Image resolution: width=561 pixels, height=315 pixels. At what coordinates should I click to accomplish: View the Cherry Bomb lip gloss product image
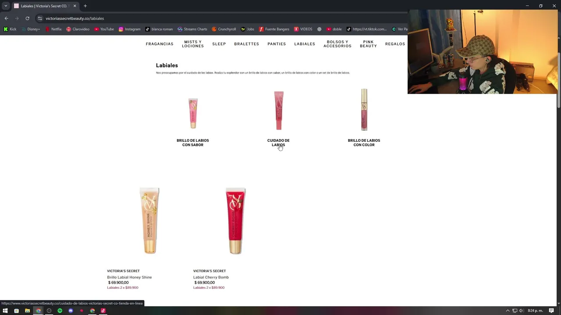tap(236, 220)
